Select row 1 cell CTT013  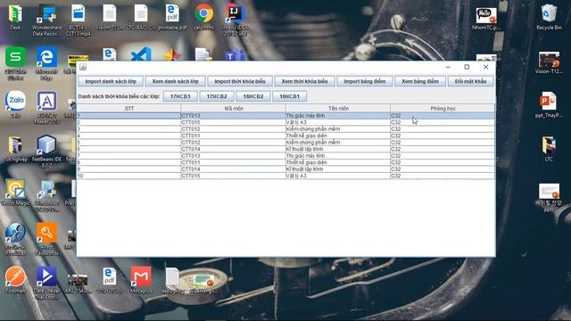[234, 116]
